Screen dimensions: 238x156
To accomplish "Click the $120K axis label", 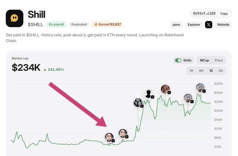I will click(218, 129).
